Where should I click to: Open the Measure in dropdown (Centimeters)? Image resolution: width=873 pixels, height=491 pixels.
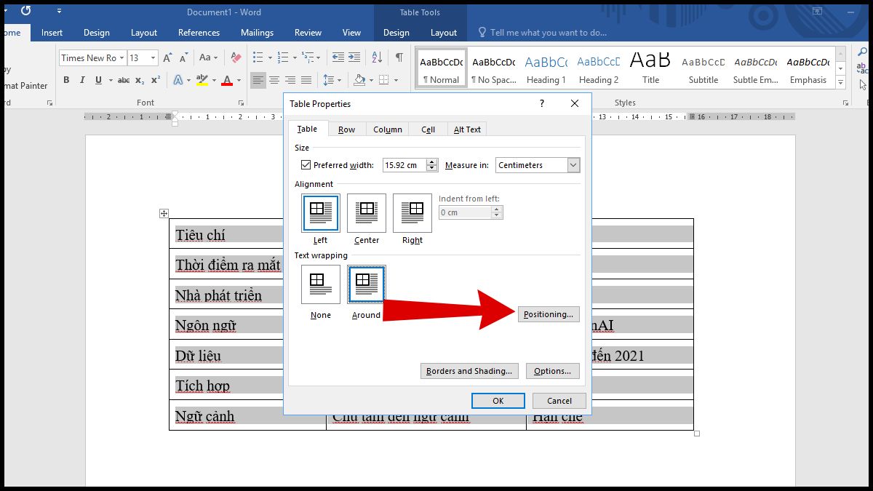pyautogui.click(x=573, y=165)
